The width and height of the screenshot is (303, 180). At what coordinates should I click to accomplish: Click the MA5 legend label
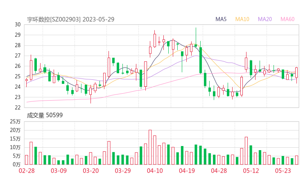pyautogui.click(x=221, y=19)
